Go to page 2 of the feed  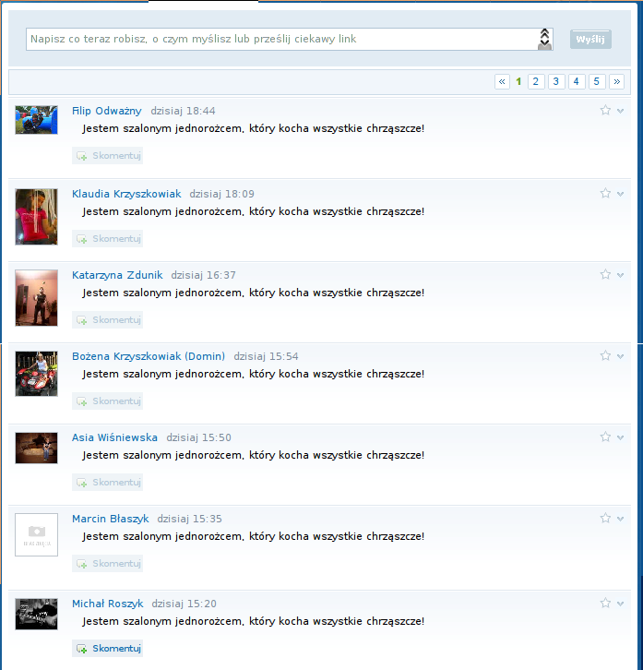(x=535, y=81)
